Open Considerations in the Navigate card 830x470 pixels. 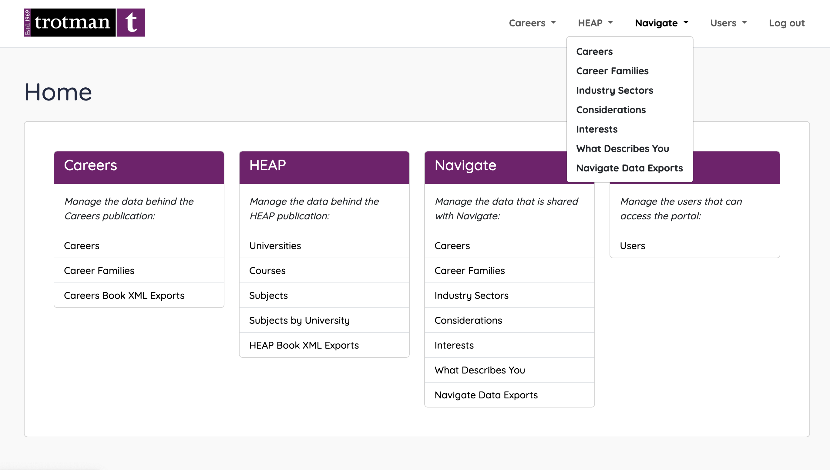509,320
